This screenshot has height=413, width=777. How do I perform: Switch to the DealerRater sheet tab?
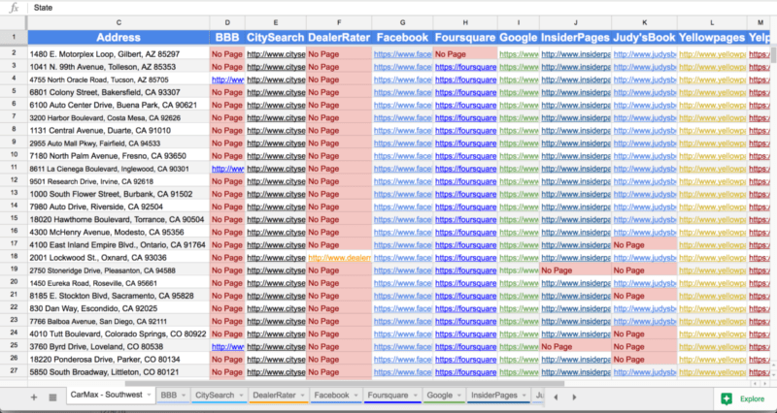coord(274,396)
